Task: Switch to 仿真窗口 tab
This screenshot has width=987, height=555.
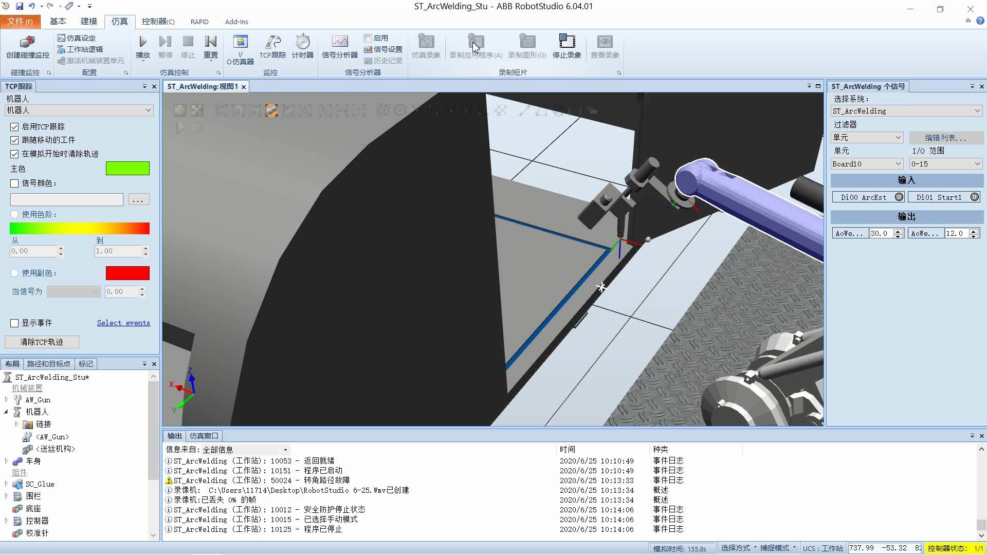Action: pyautogui.click(x=204, y=436)
